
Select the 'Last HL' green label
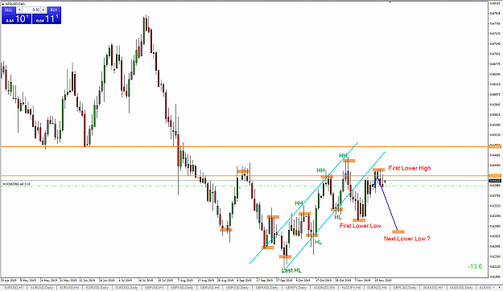click(291, 270)
